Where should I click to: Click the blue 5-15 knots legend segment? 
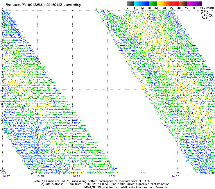pyautogui.click(x=141, y=3)
